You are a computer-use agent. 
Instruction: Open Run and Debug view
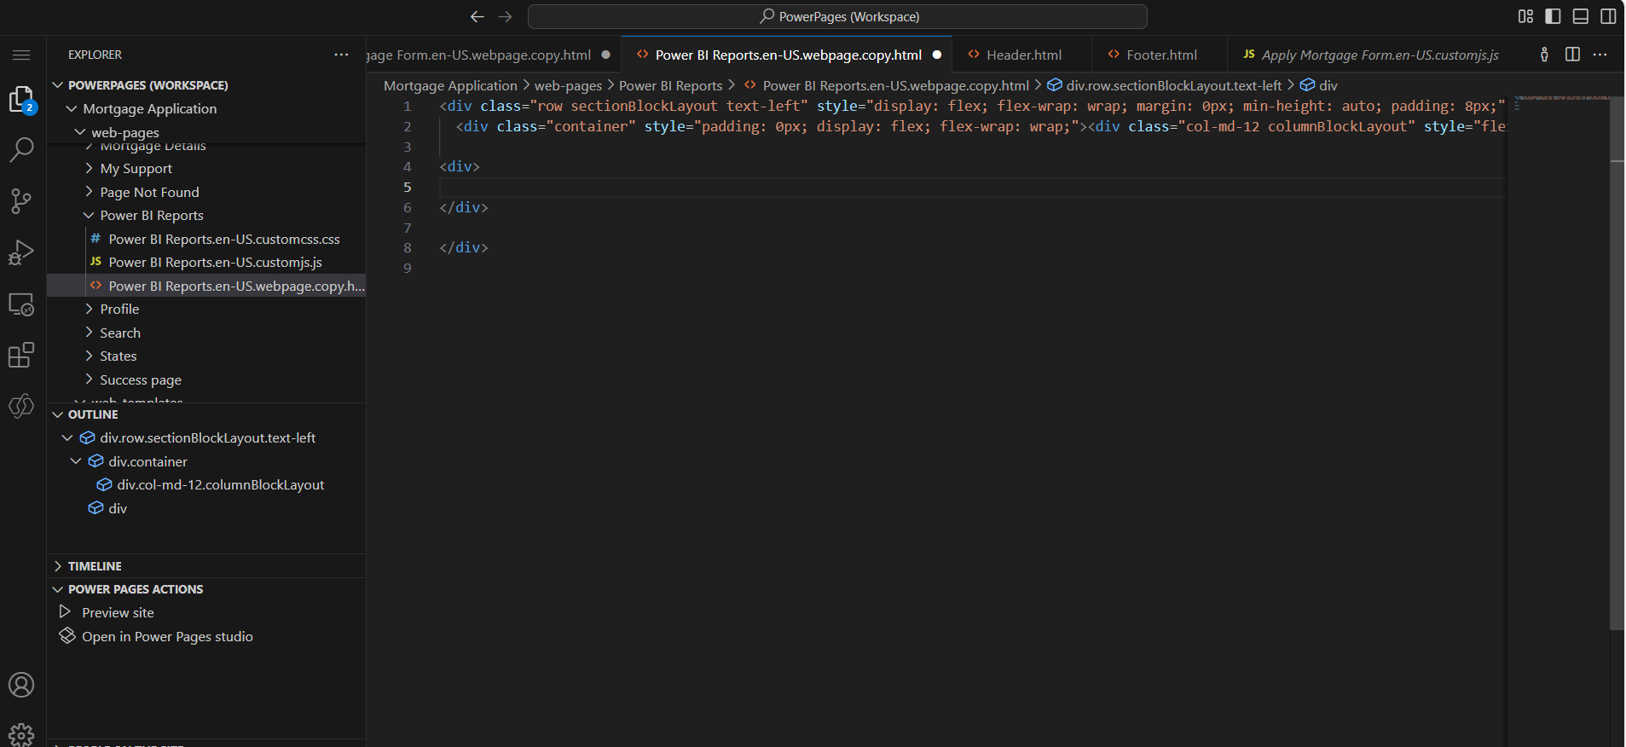[x=21, y=252]
